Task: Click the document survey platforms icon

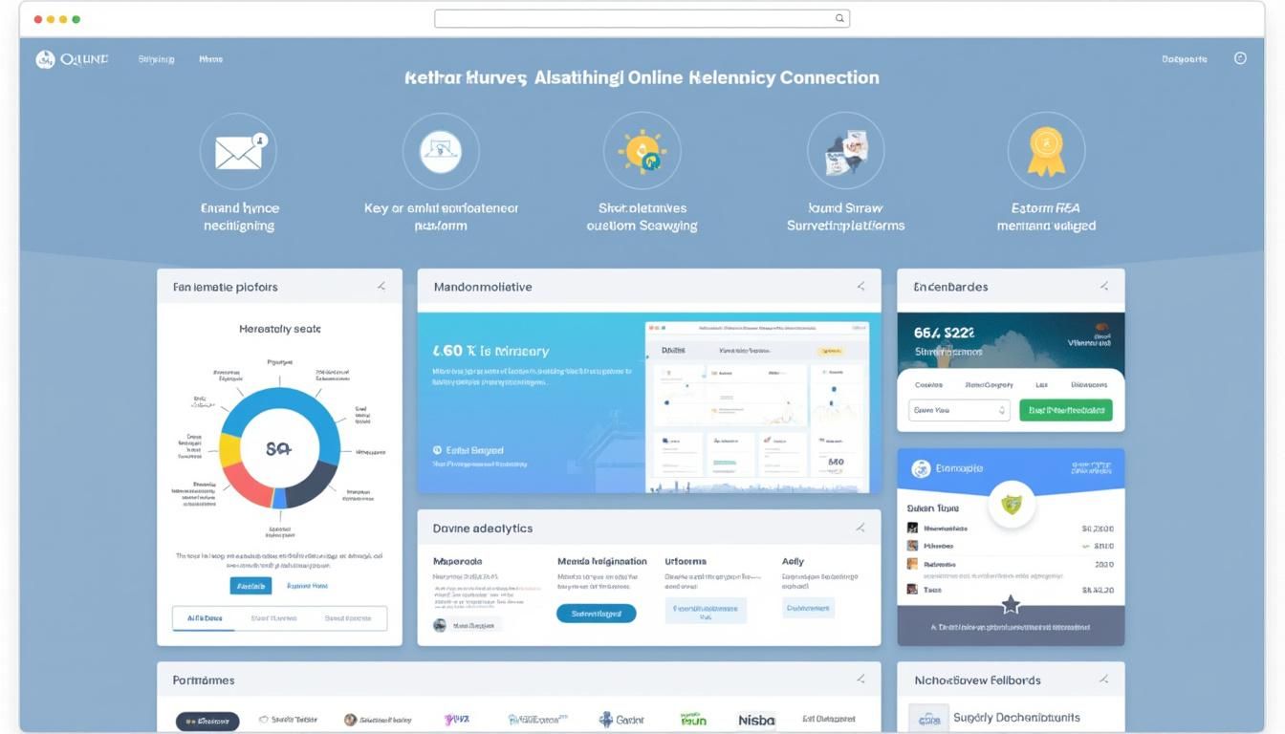Action: [846, 151]
